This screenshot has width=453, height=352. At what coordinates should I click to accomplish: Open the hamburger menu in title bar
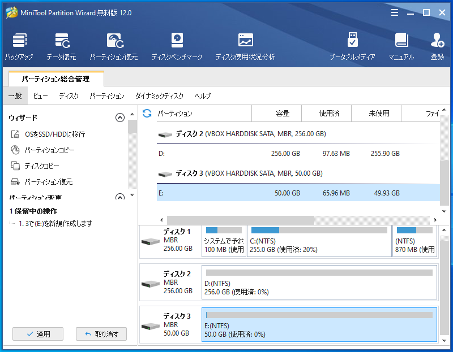[x=395, y=12]
